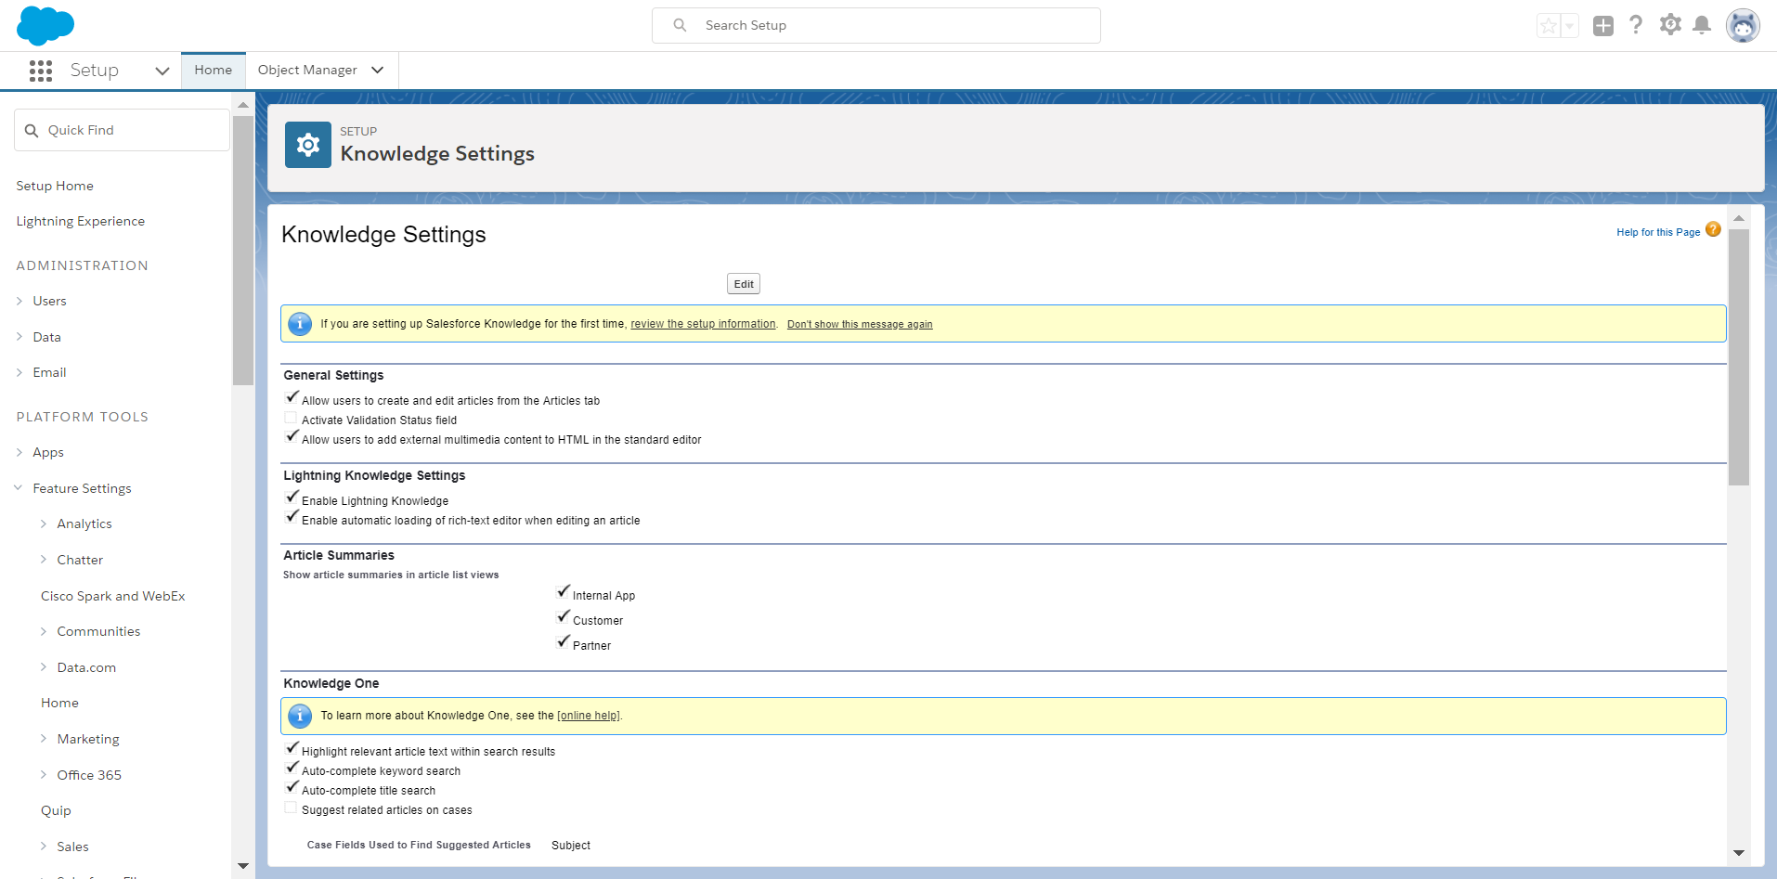
Task: Switch to the Home tab
Action: tap(213, 71)
